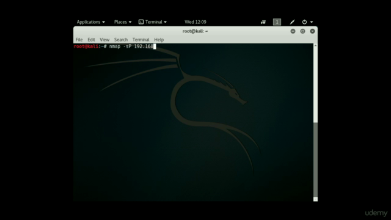Open the View menu
The height and width of the screenshot is (220, 391).
coord(104,40)
